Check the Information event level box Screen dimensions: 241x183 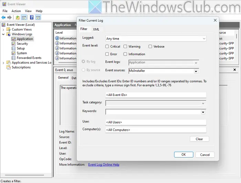[x=125, y=54]
